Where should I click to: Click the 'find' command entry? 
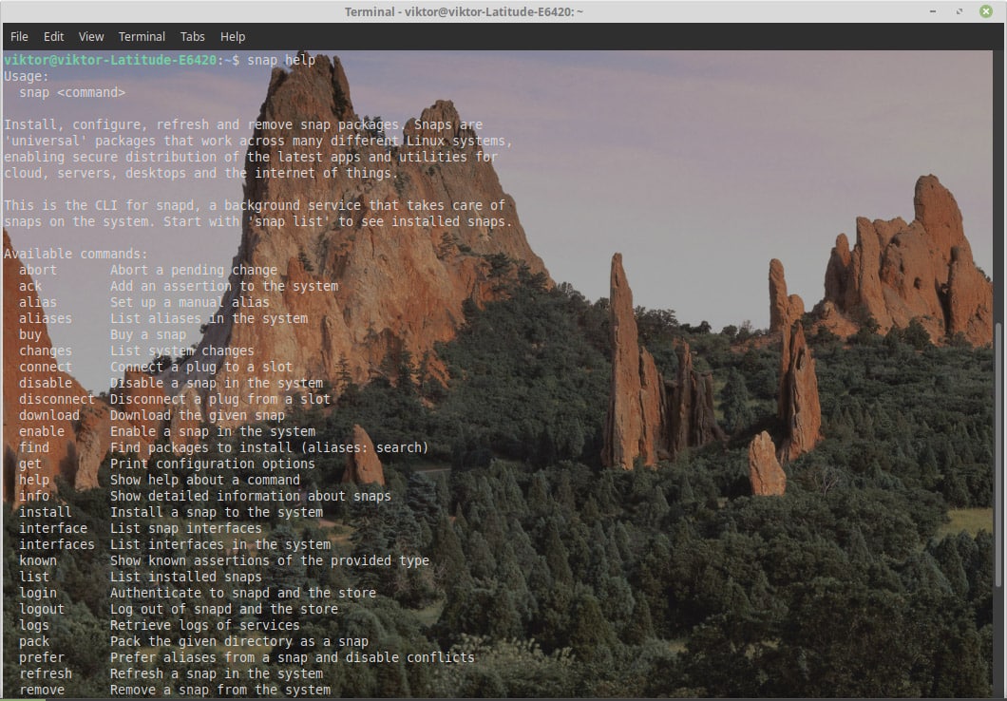coord(34,446)
